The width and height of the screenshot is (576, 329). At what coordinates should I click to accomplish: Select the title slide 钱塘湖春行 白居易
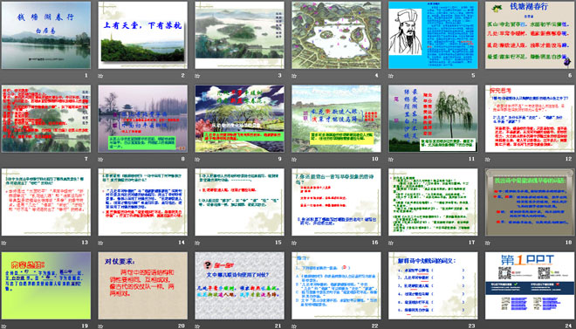click(x=46, y=35)
